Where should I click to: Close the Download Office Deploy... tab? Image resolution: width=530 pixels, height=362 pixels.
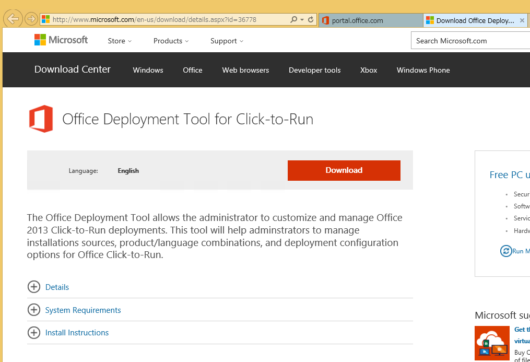[x=522, y=20]
